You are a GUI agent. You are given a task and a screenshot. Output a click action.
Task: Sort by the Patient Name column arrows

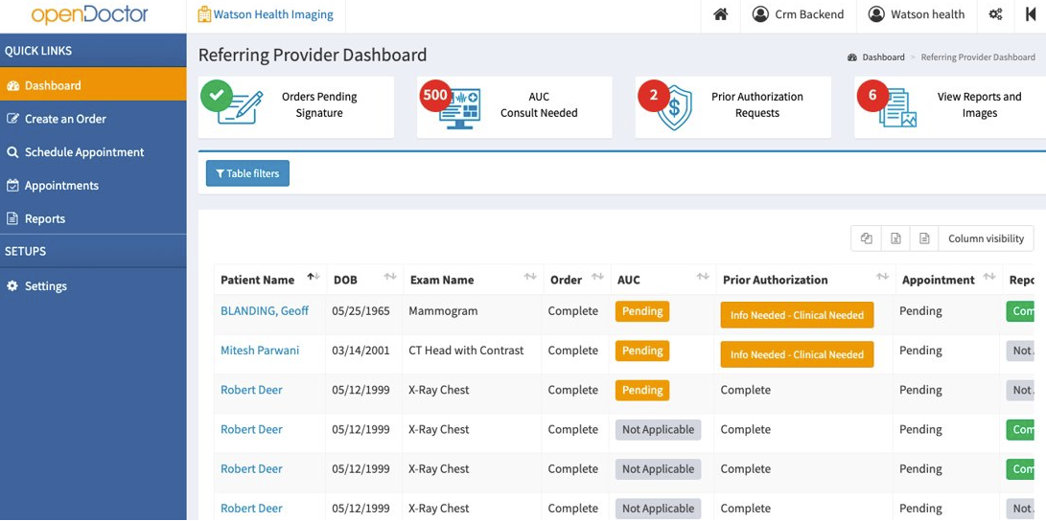313,277
